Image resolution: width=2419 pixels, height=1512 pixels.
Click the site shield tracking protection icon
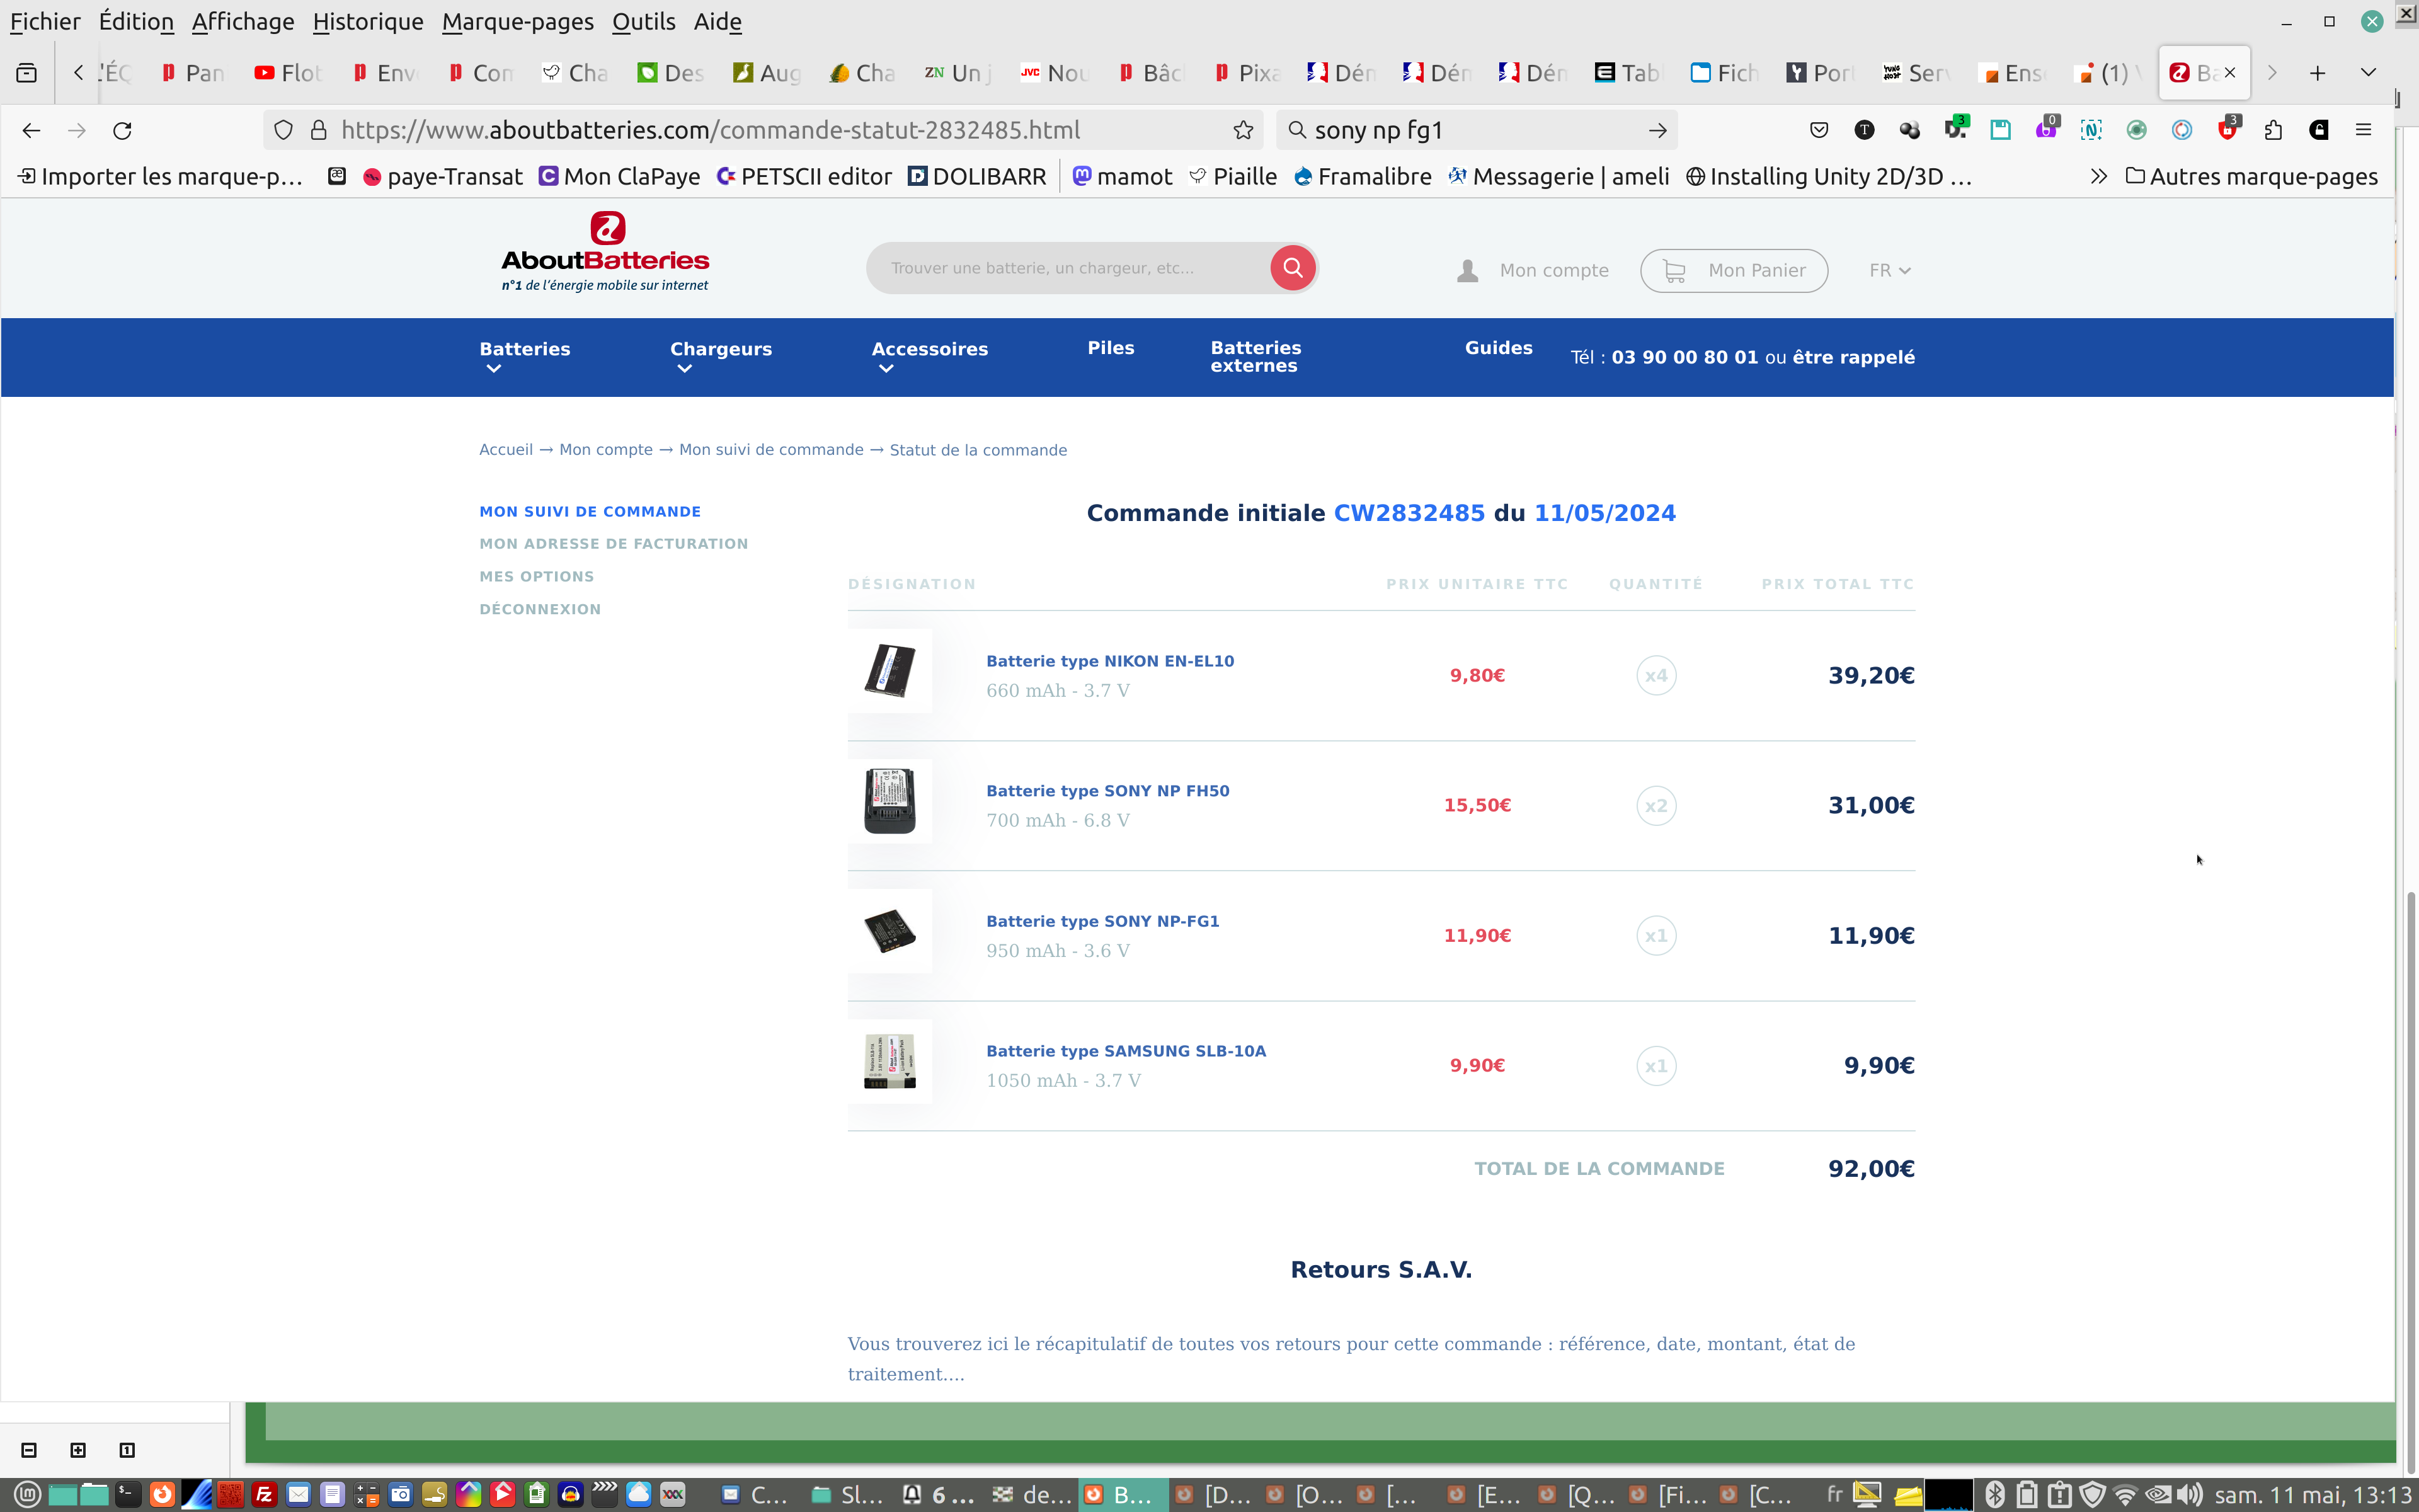284,130
